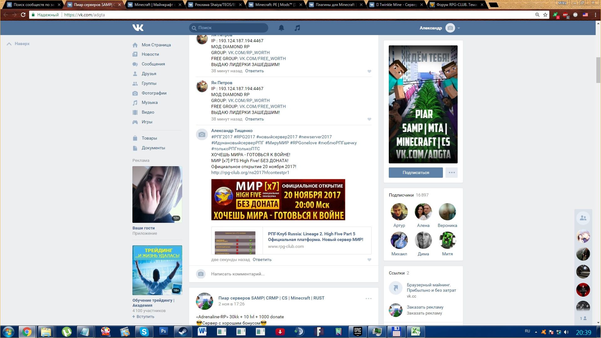The height and width of the screenshot is (338, 601).
Task: Open Steam from taskbar
Action: tap(183, 331)
